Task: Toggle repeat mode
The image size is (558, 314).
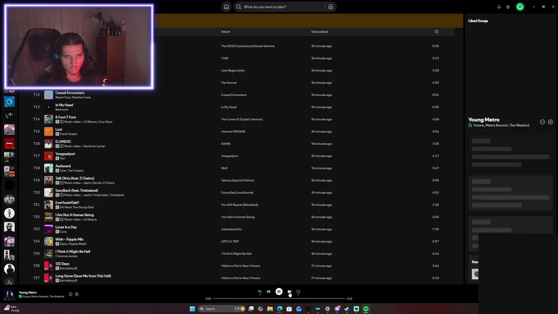Action: [298, 292]
